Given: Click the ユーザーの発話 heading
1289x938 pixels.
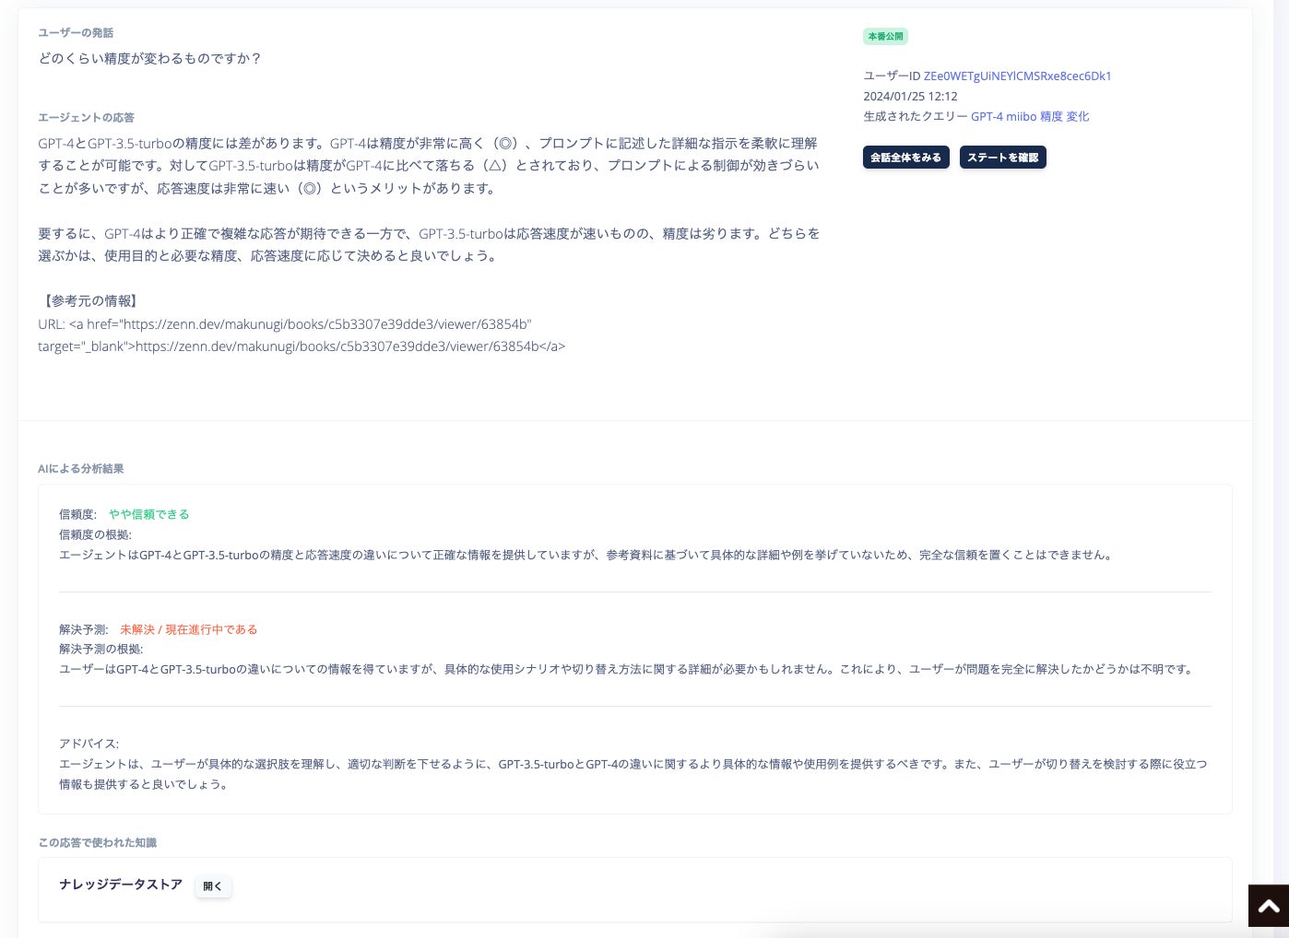Looking at the screenshot, I should pos(76,33).
